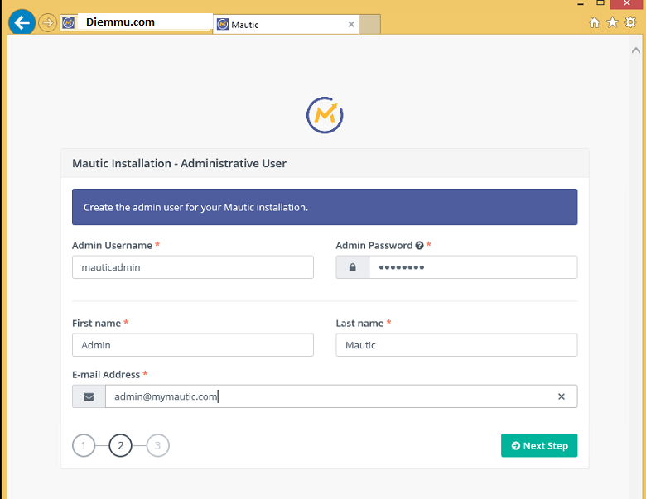Jump to installation step 3 circle

pos(158,445)
